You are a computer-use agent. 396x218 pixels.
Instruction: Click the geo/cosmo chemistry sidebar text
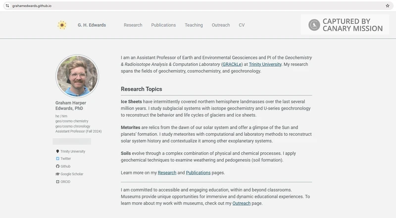(72, 121)
